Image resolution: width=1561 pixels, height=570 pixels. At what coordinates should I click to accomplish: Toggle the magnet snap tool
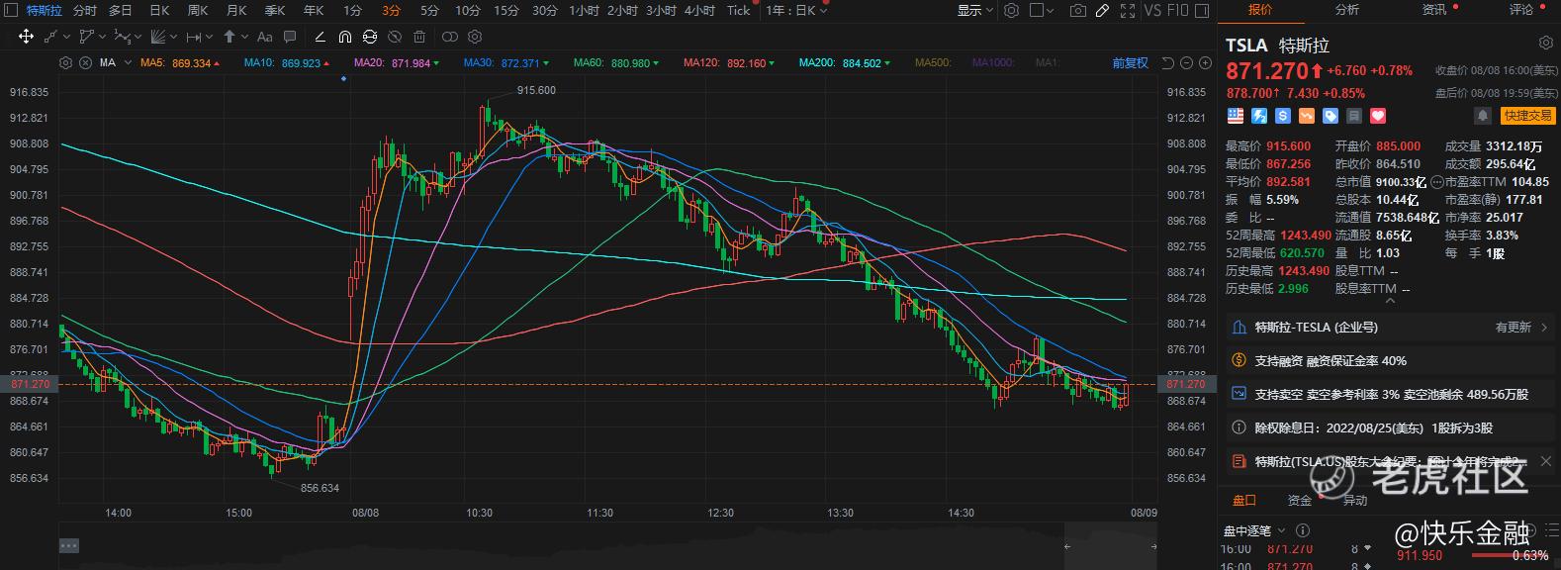click(344, 37)
